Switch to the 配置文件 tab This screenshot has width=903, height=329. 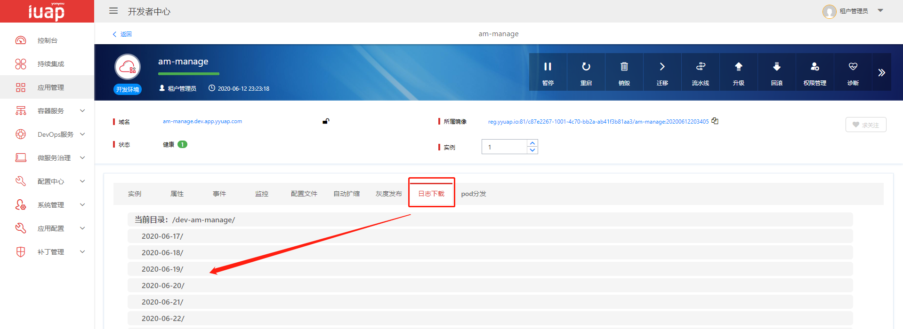pyautogui.click(x=304, y=194)
